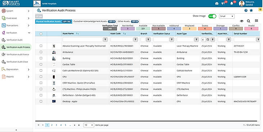The width and height of the screenshot is (263, 132).
Task: Check the Building row checkbox
Action: coord(41,58)
